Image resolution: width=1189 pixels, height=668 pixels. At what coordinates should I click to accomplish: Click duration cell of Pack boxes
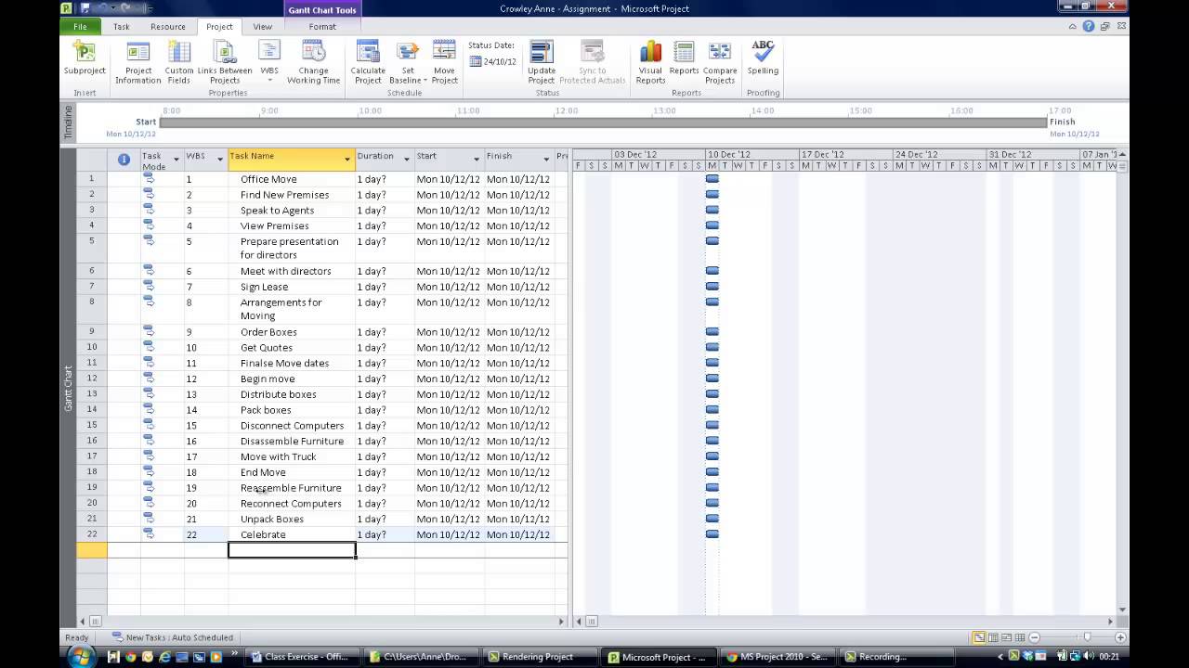click(385, 410)
